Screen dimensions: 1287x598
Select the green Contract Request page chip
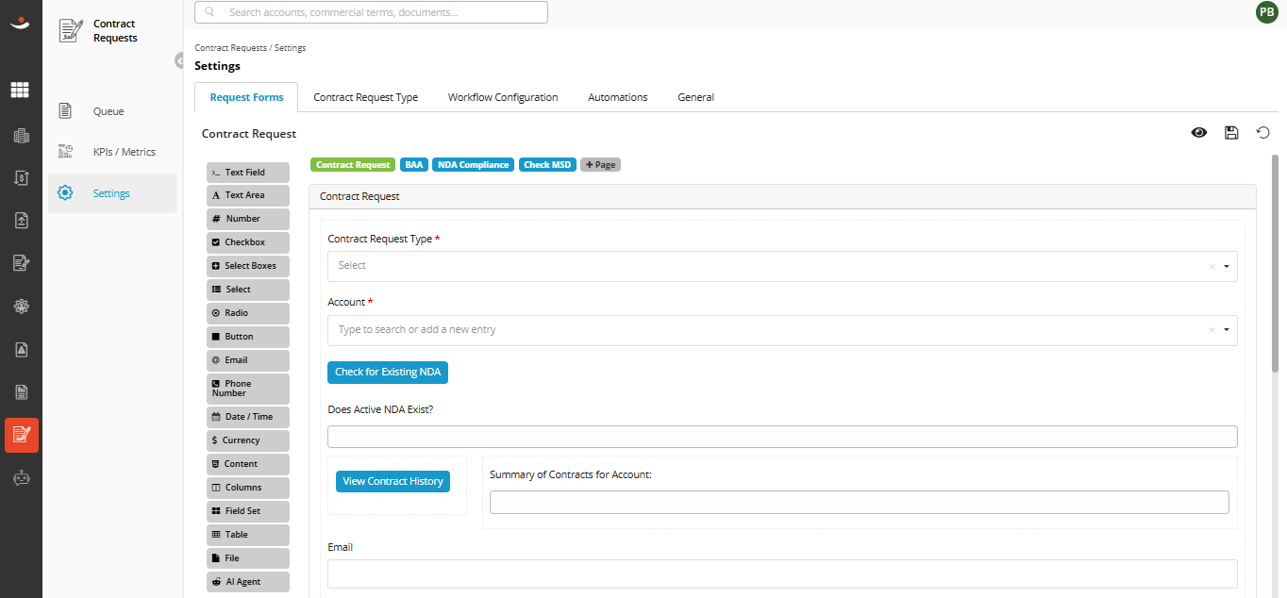tap(353, 164)
